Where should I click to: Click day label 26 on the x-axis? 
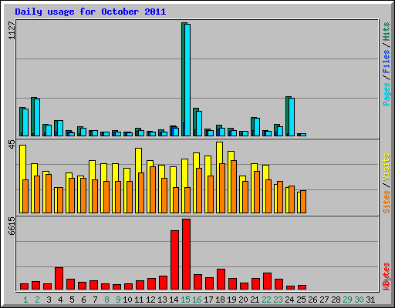tap(312, 300)
